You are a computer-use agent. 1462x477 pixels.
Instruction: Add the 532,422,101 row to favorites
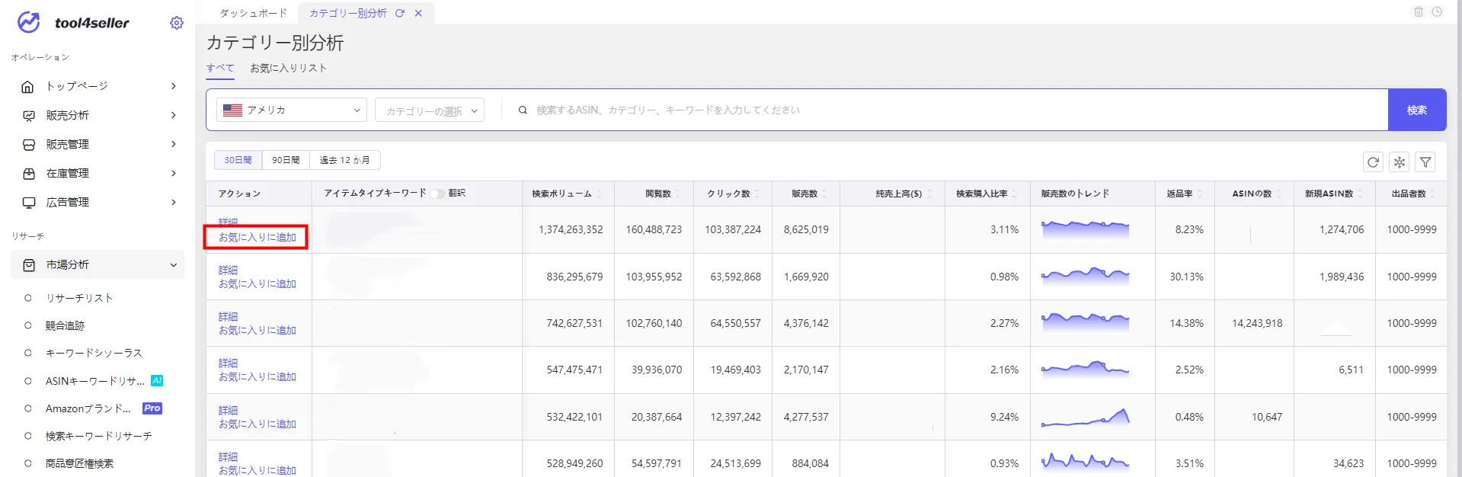coord(258,424)
